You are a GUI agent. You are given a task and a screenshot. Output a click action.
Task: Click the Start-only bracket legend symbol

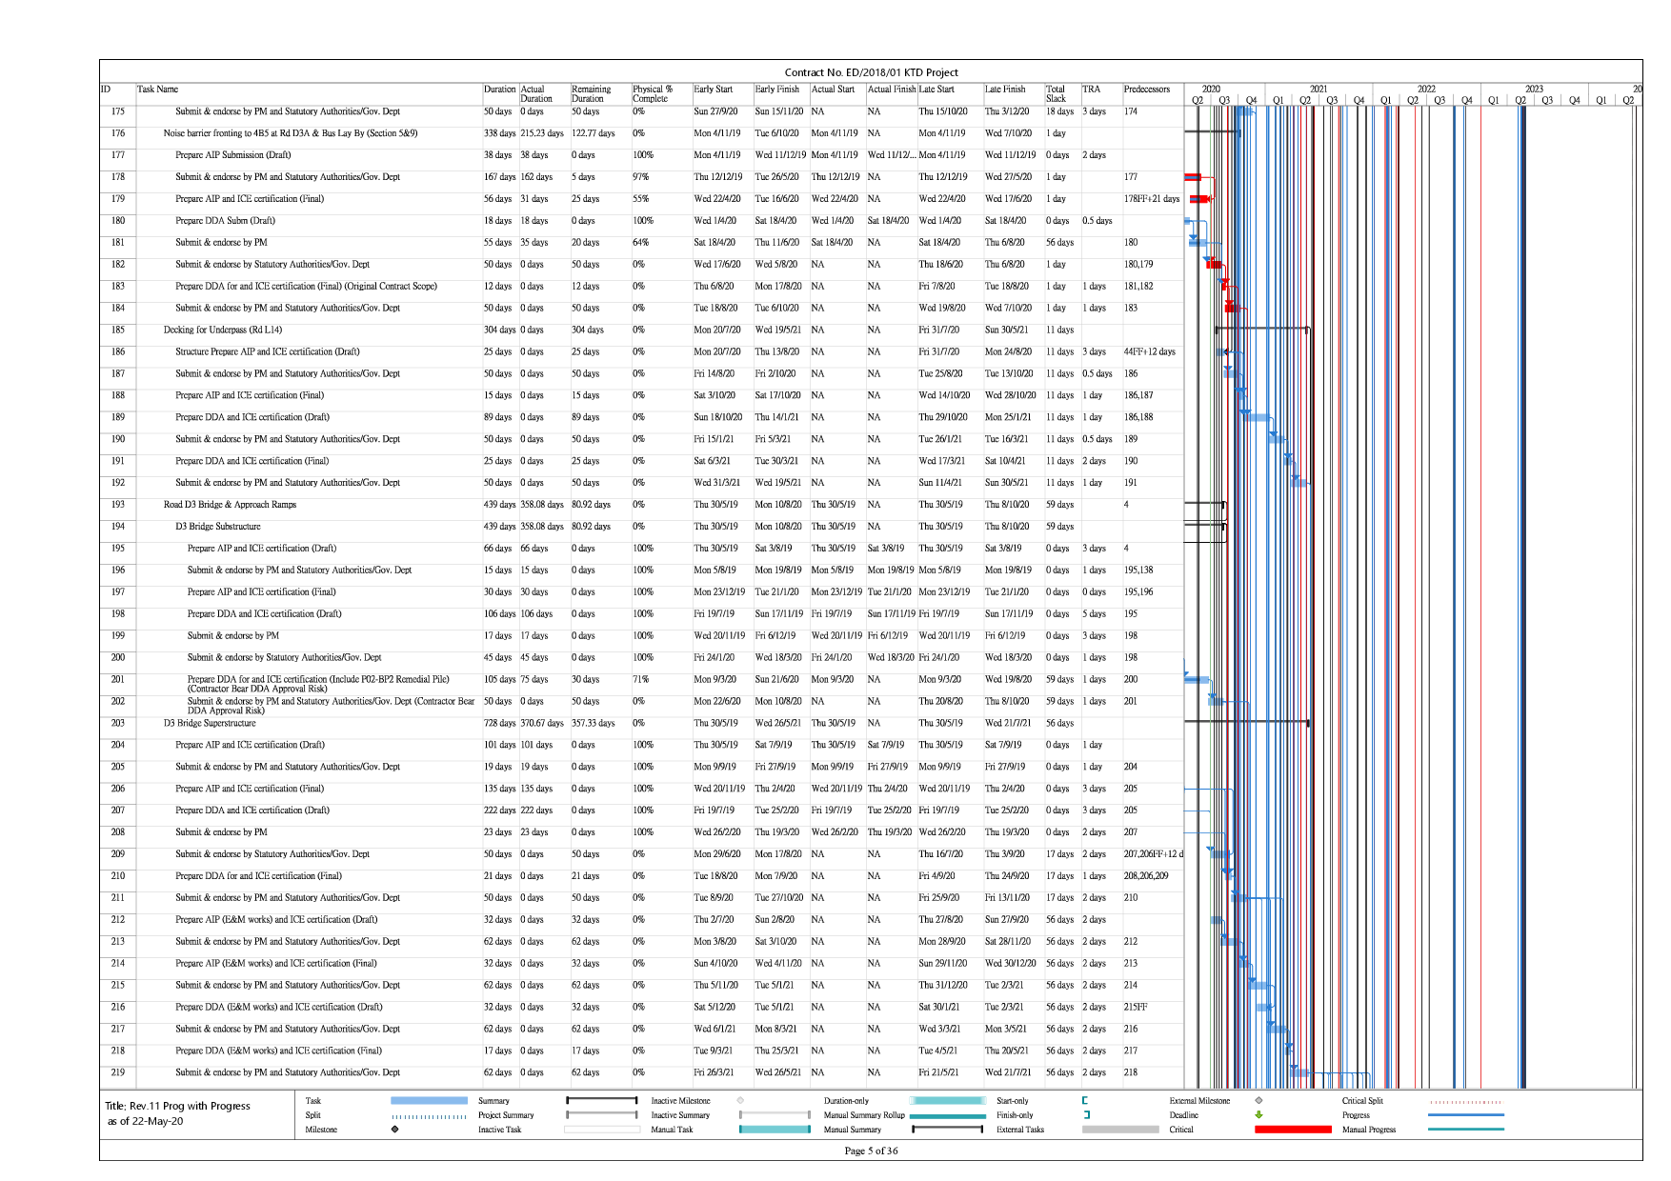[1085, 1101]
